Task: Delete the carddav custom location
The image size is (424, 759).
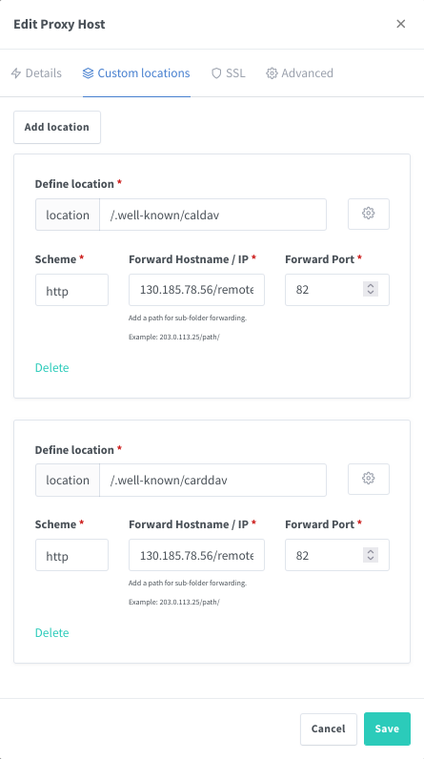Action: pyautogui.click(x=52, y=633)
